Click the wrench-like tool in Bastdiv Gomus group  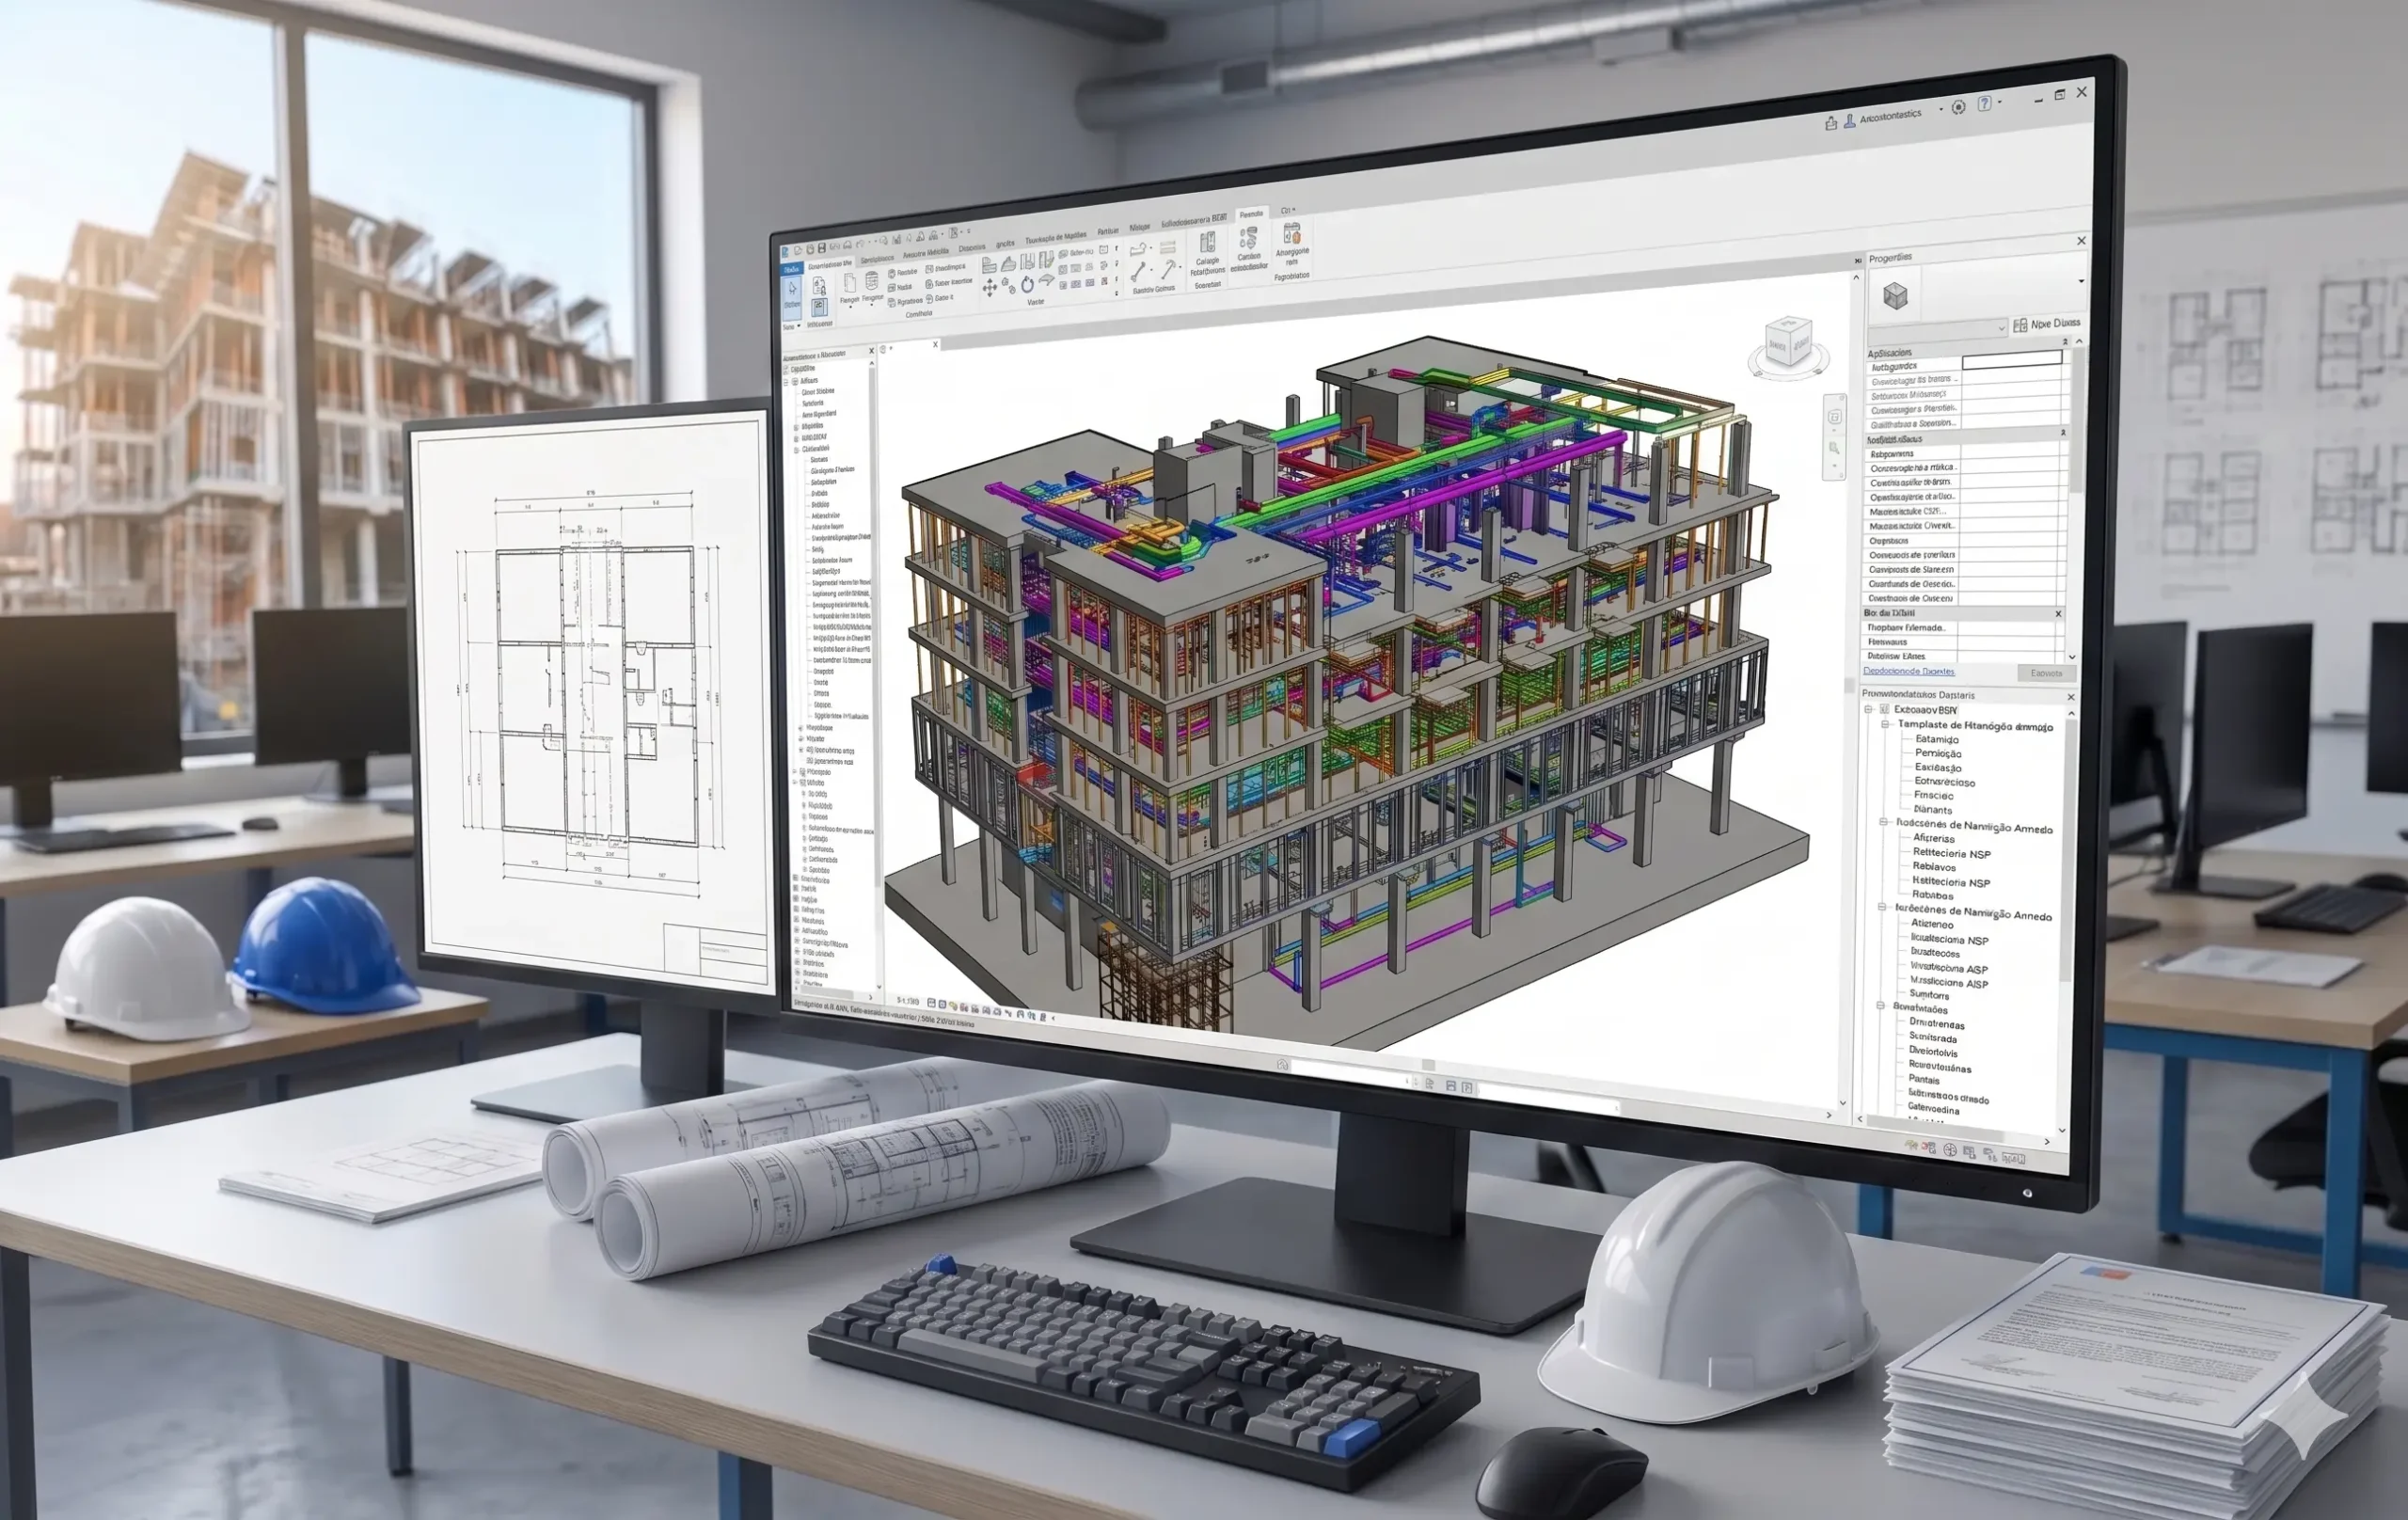pyautogui.click(x=1139, y=272)
